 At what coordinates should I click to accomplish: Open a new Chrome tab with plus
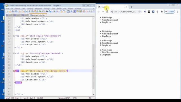point(131,7)
